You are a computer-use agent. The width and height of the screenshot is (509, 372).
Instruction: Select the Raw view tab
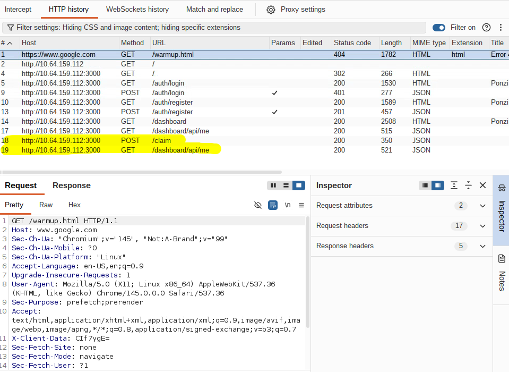point(46,205)
